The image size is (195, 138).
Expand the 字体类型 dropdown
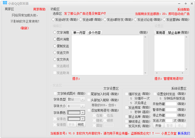point(83,99)
